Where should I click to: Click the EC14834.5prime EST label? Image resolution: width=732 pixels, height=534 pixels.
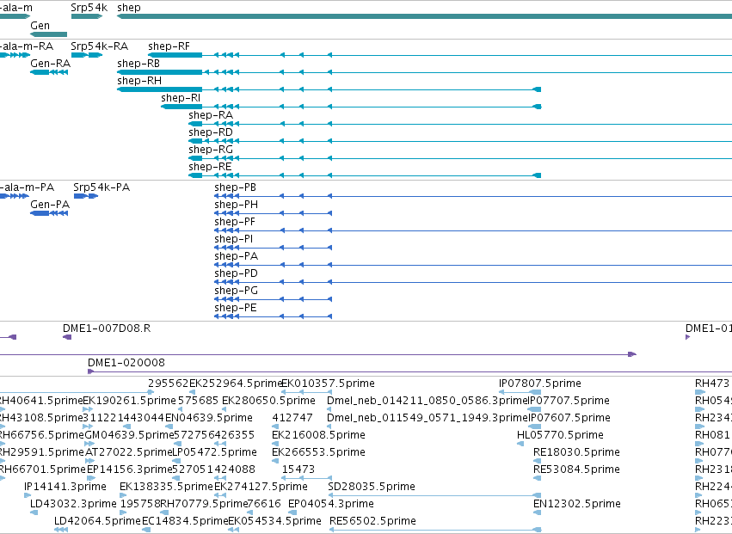point(185,521)
